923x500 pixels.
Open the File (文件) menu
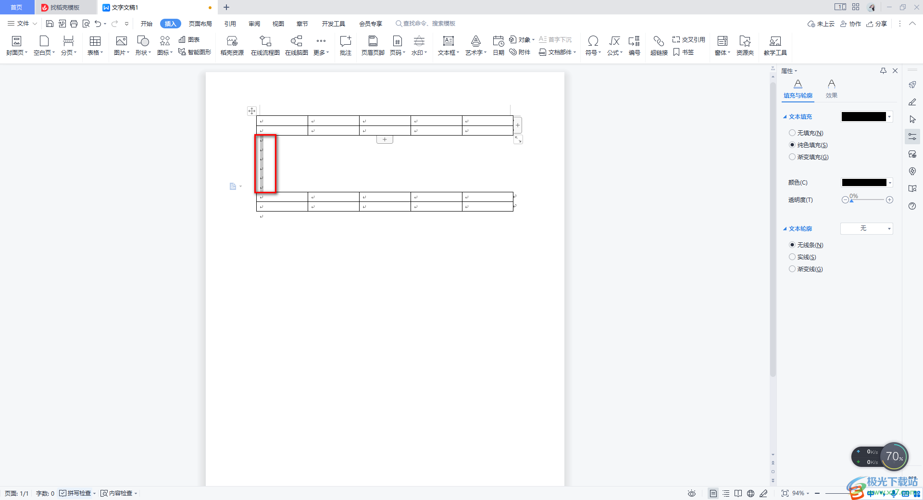[22, 24]
